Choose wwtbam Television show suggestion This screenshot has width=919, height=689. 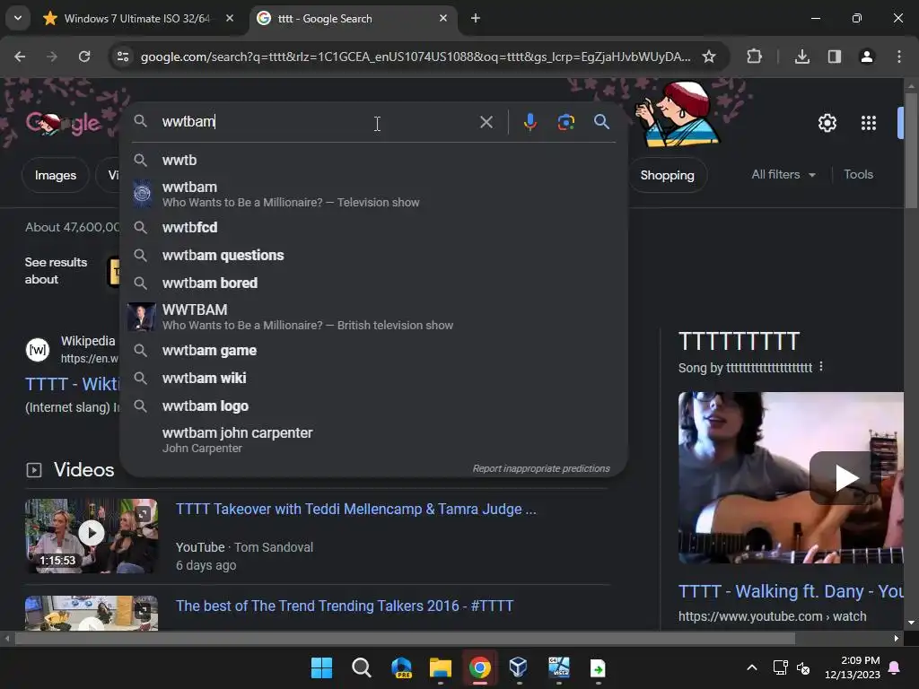point(373,194)
